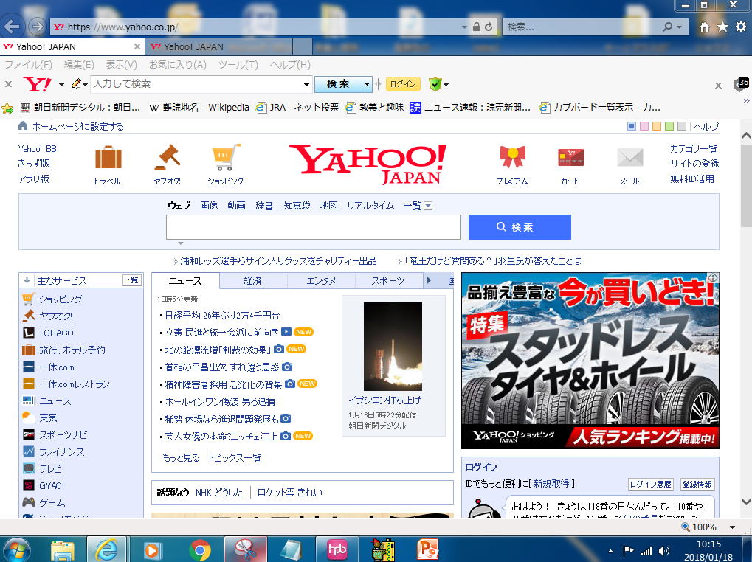
Task: Click ホームページに設定する link
Action: click(78, 126)
